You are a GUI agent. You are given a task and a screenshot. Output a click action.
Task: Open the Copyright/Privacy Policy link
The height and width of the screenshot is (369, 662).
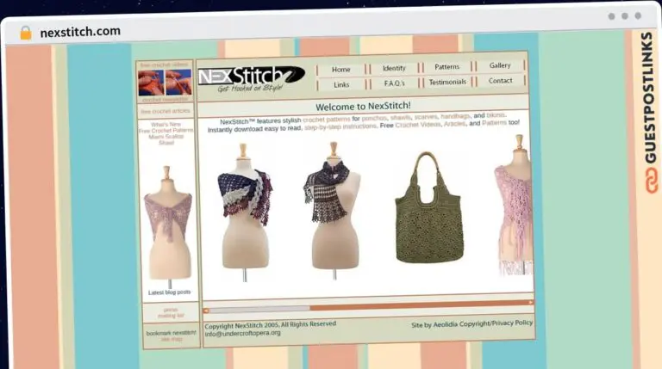[x=500, y=323]
